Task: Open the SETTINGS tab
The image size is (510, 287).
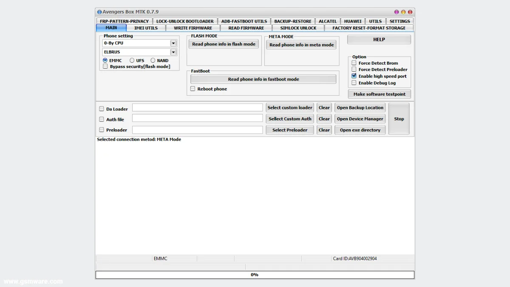Action: tap(400, 21)
